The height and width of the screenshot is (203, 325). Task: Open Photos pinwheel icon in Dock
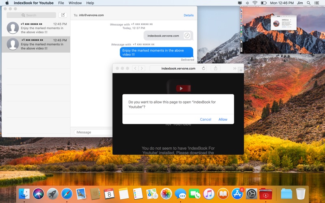tap(166, 194)
